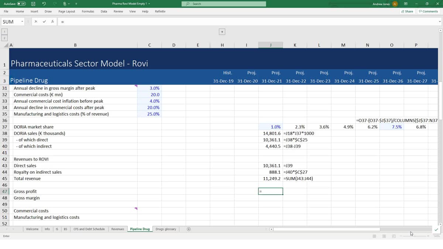
Task: Redo the last undone action
Action: coord(55,4)
